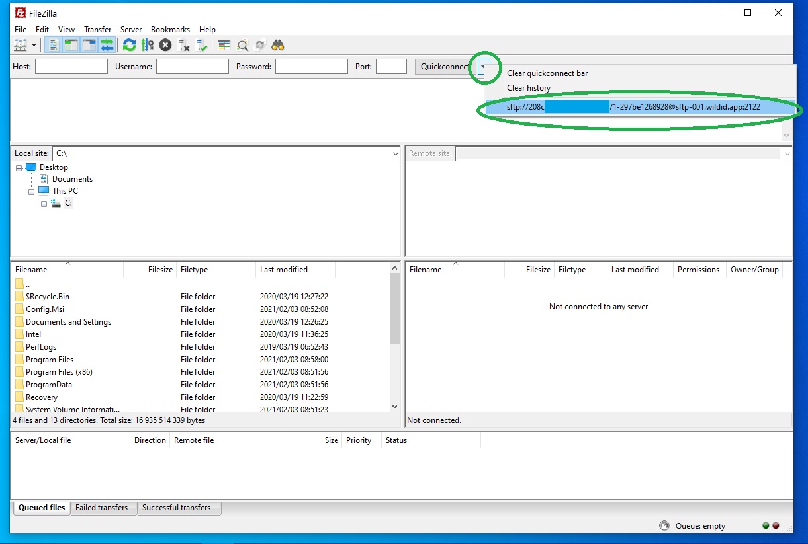Open the File menu
This screenshot has width=808, height=544.
tap(21, 30)
